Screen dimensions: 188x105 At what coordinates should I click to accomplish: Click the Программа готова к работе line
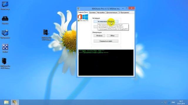(x=93, y=52)
